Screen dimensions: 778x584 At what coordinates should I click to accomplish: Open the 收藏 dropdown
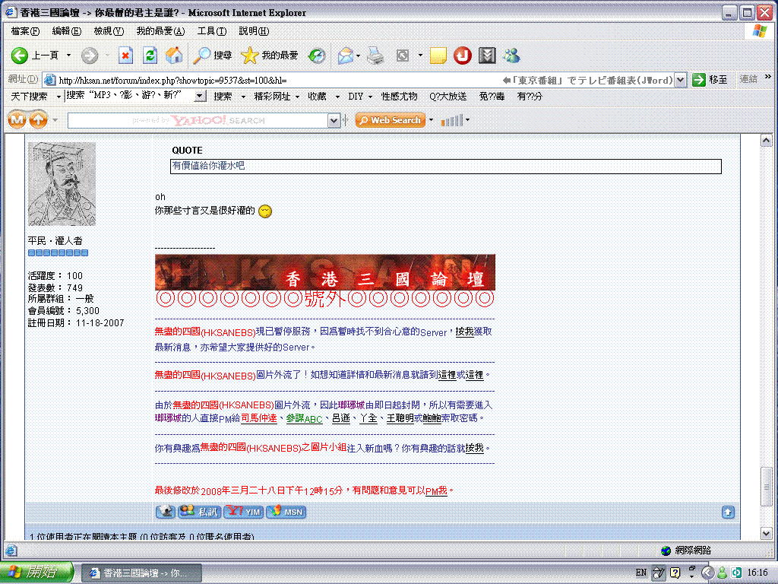[x=337, y=97]
